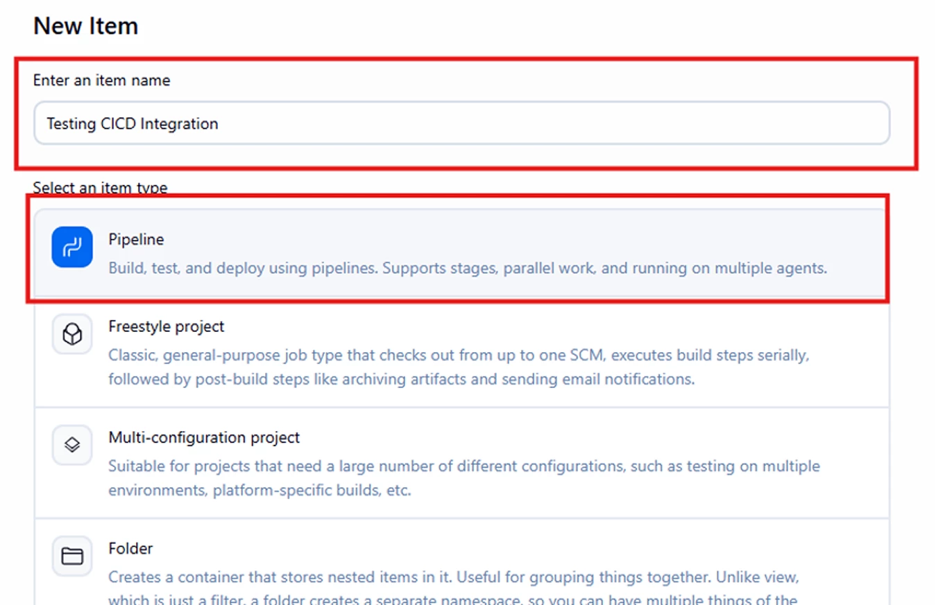
Task: Focus the item name input field
Action: [462, 123]
